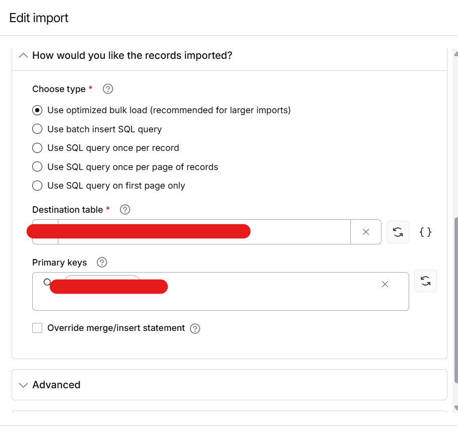Collapse the records imported section
Image resolution: width=458 pixels, height=431 pixels.
point(23,55)
